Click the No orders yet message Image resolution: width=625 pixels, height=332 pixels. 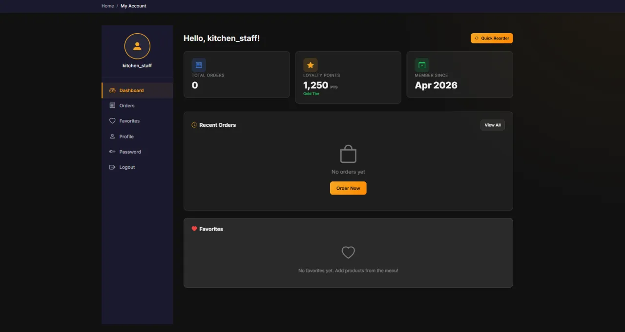coord(348,172)
